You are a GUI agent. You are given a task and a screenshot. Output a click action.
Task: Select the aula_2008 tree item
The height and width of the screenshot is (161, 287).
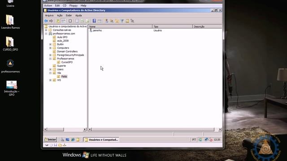(63, 41)
